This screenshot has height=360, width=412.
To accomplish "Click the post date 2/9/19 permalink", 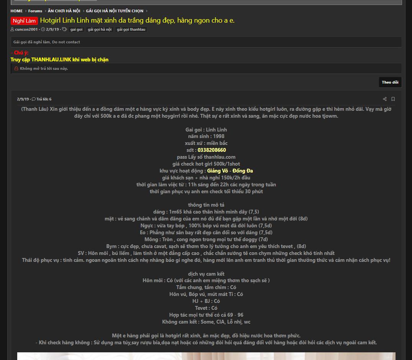I will pyautogui.click(x=23, y=99).
